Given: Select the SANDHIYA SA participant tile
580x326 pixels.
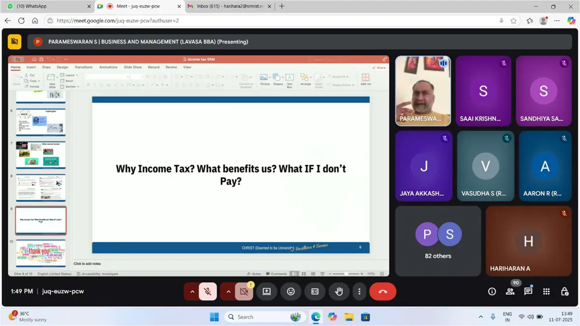Looking at the screenshot, I should click(543, 91).
